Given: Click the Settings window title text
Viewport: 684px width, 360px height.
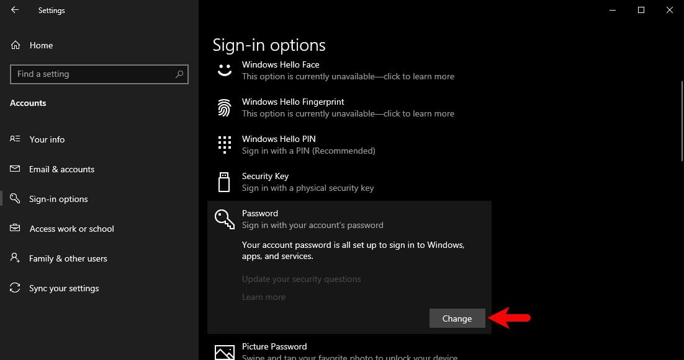Looking at the screenshot, I should click(52, 11).
